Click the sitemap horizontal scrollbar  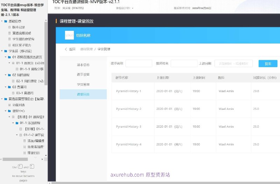[15, 159]
